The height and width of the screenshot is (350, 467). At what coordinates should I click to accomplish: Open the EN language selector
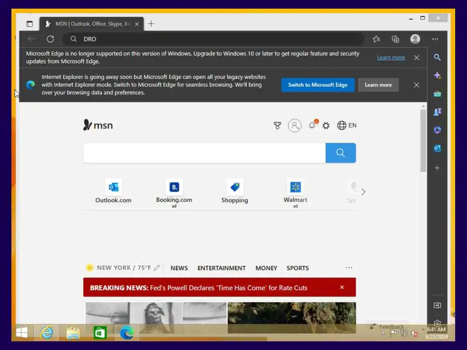(x=347, y=125)
